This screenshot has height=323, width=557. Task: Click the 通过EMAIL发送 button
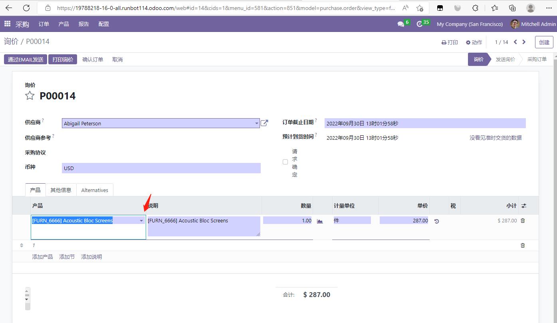point(26,59)
